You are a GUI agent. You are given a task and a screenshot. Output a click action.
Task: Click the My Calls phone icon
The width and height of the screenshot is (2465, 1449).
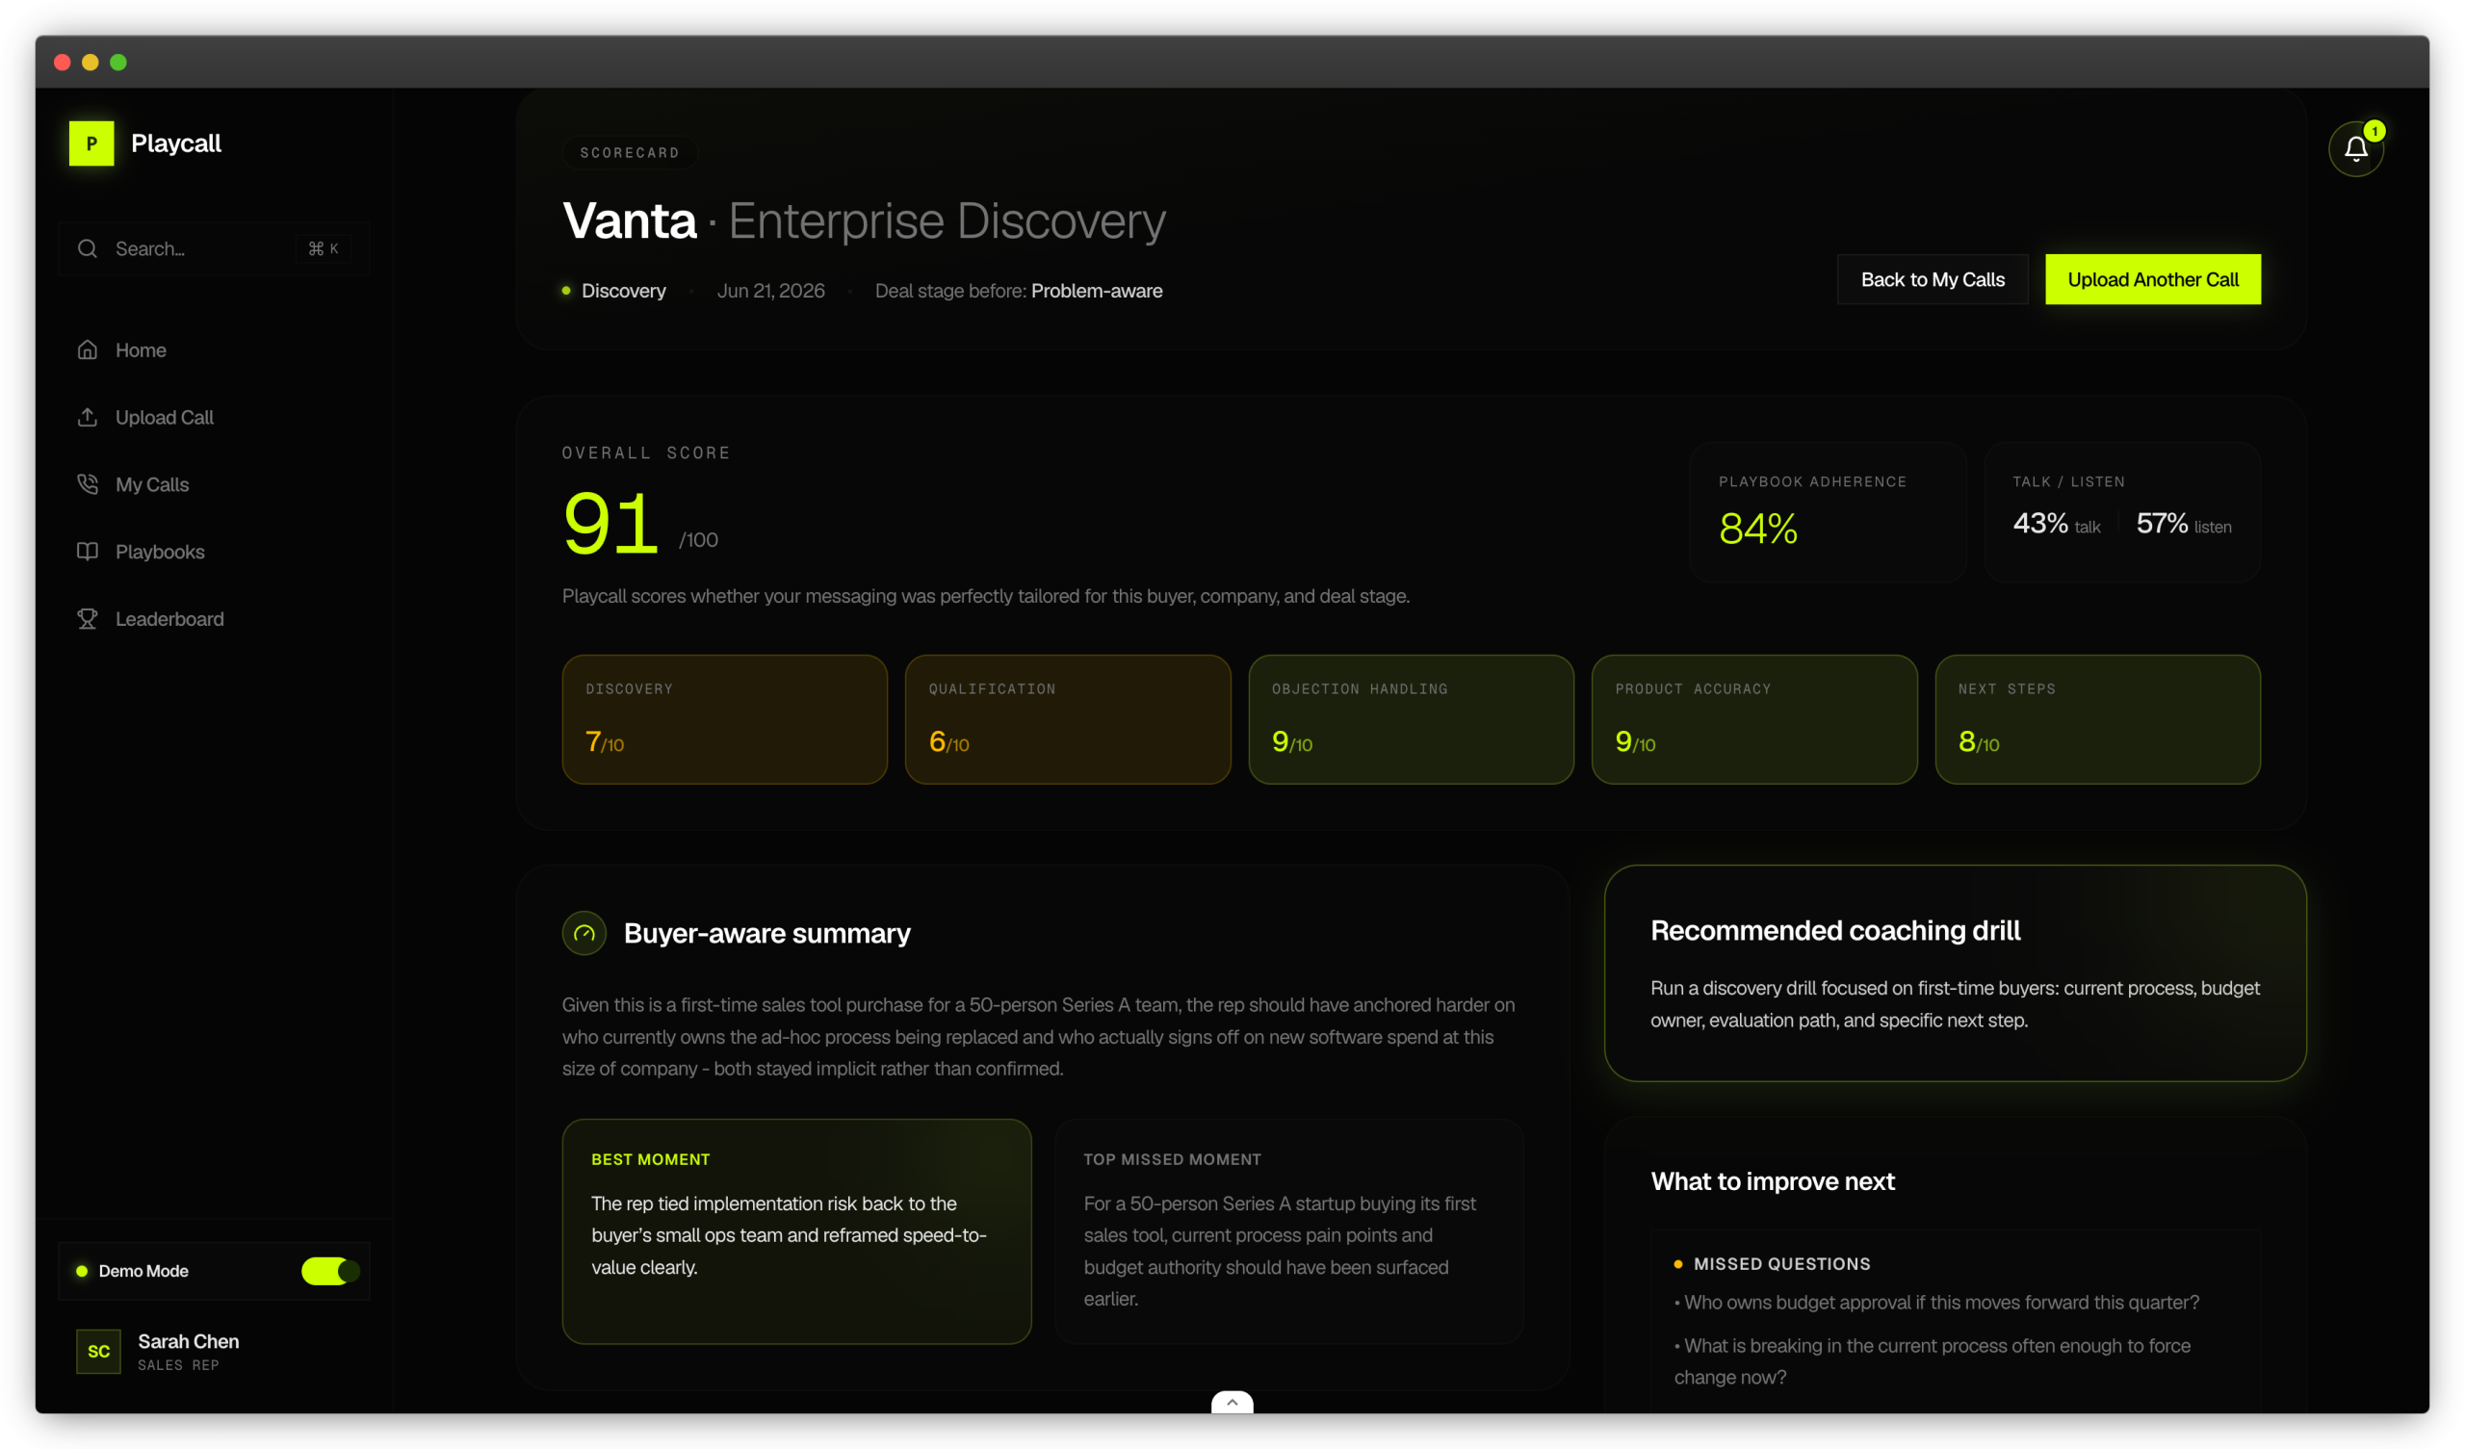click(x=87, y=484)
